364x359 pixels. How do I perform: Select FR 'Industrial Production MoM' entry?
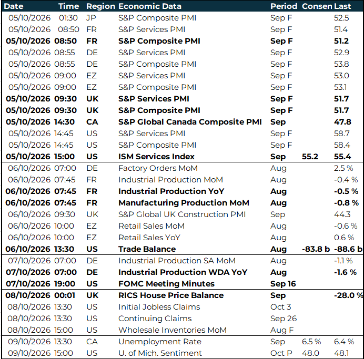click(x=170, y=180)
